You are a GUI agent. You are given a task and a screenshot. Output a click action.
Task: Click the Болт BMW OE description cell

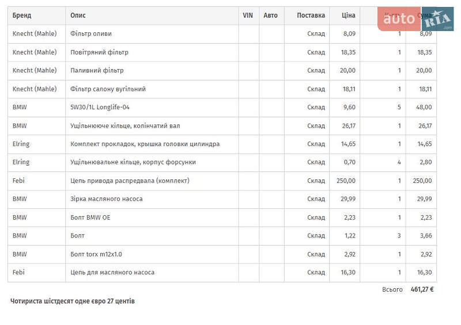(x=90, y=217)
